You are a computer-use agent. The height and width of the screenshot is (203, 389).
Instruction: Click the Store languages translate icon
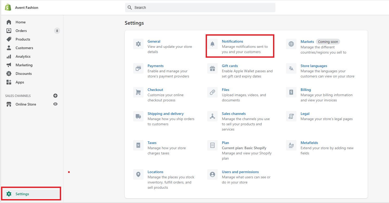(x=291, y=68)
